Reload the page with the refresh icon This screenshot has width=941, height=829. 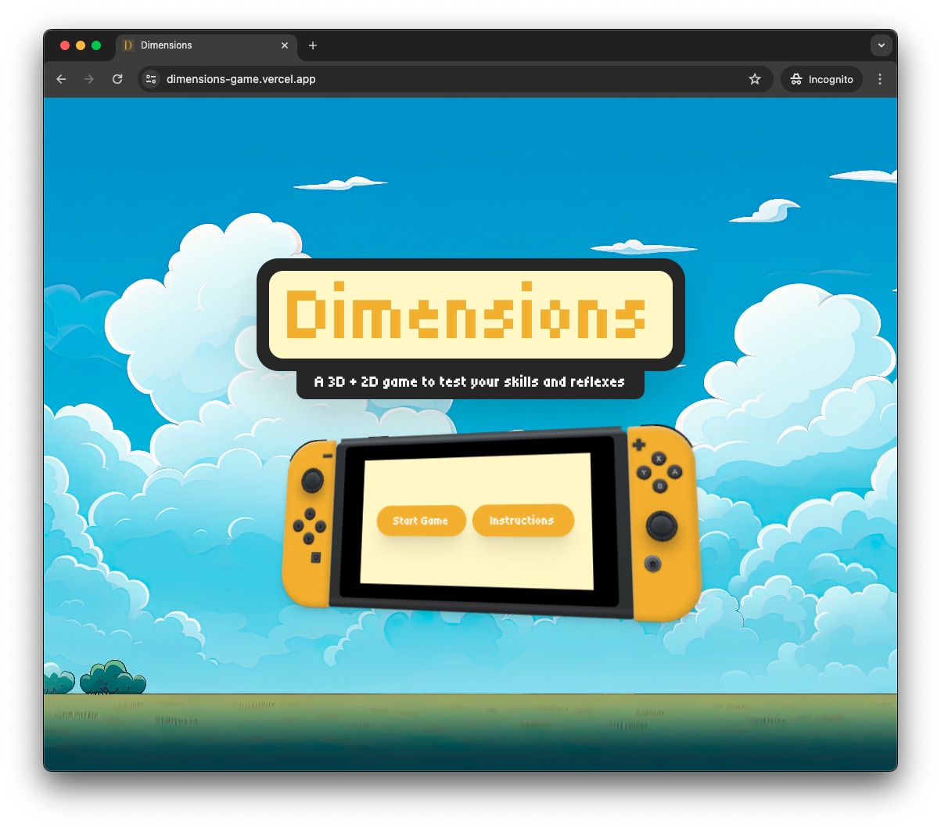coord(117,79)
